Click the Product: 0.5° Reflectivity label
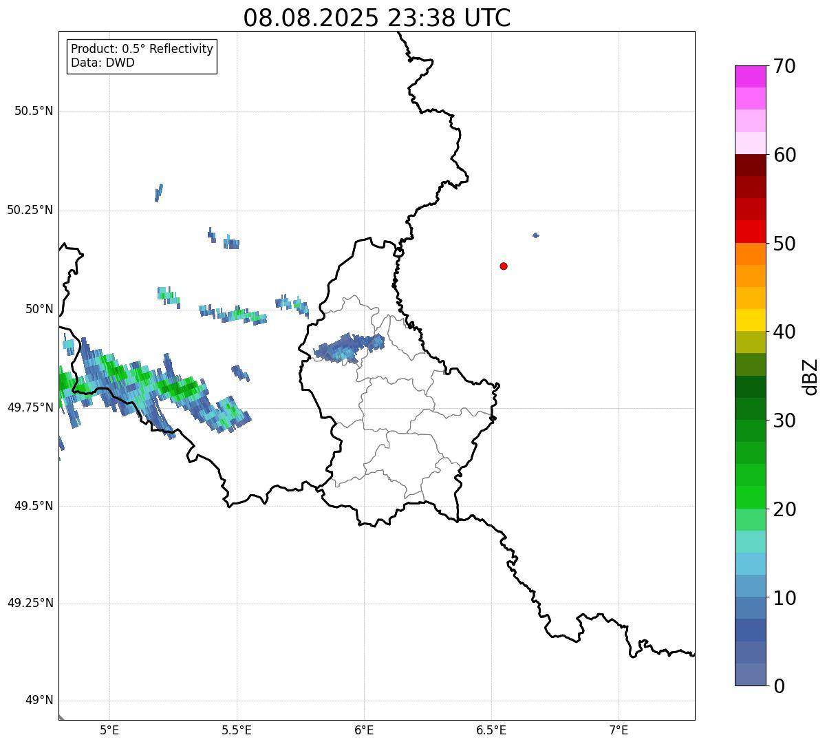This screenshot has height=744, width=827. coord(142,49)
